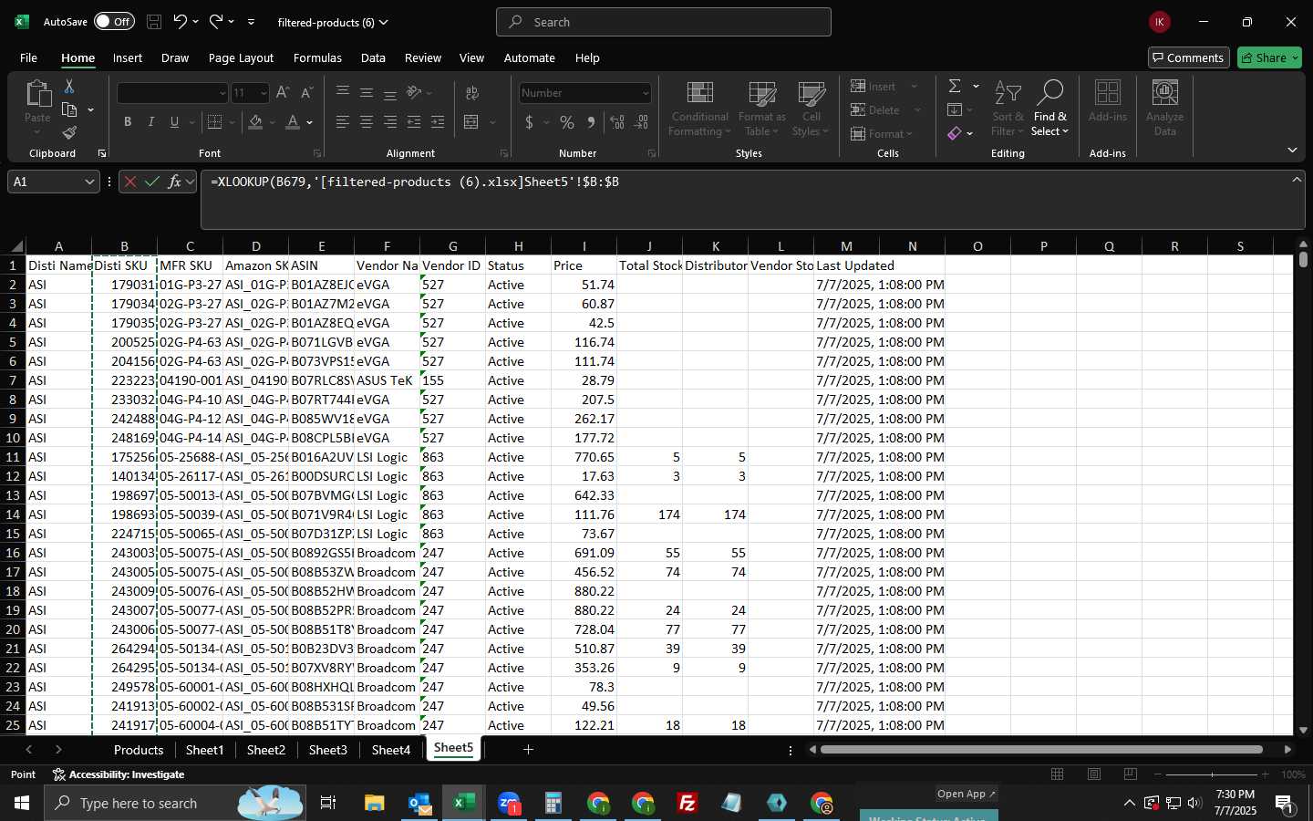1313x821 pixels.
Task: Click the Insert Function fx icon
Action: click(174, 182)
